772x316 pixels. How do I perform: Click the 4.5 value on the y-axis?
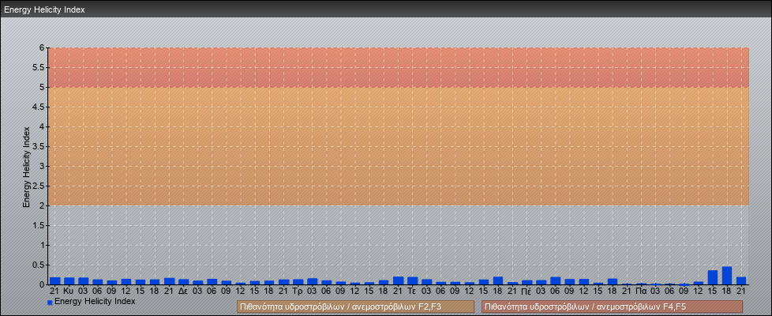click(39, 107)
